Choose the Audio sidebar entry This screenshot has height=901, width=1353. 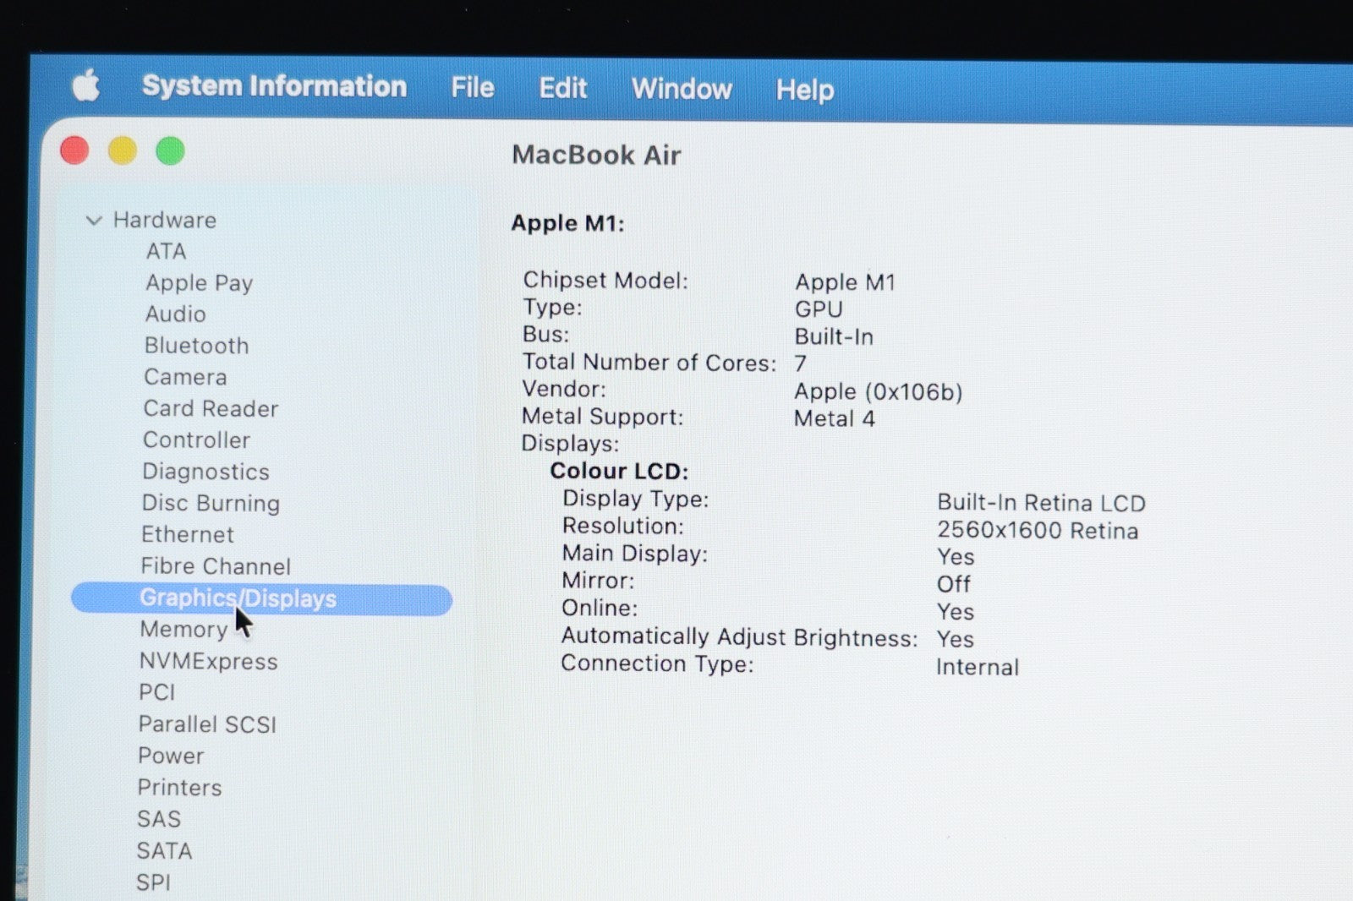click(175, 314)
